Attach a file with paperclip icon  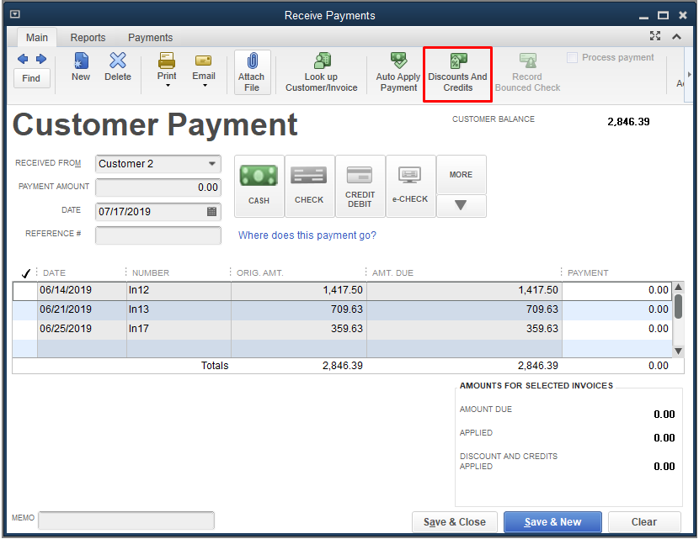pyautogui.click(x=253, y=72)
